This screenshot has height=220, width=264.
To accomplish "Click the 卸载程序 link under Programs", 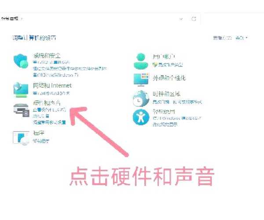I will tap(42, 141).
